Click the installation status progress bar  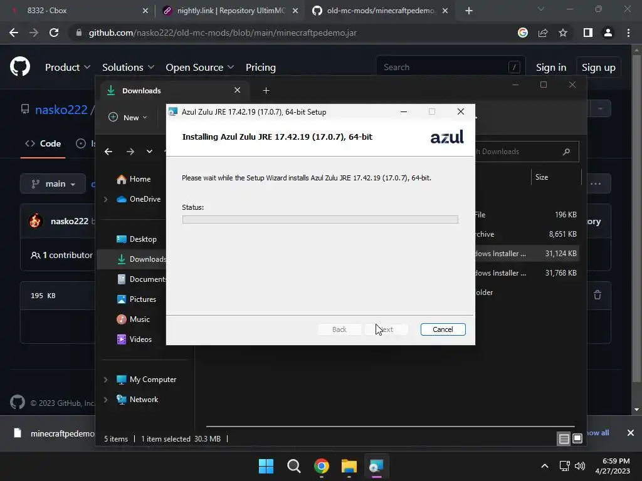pyautogui.click(x=320, y=220)
